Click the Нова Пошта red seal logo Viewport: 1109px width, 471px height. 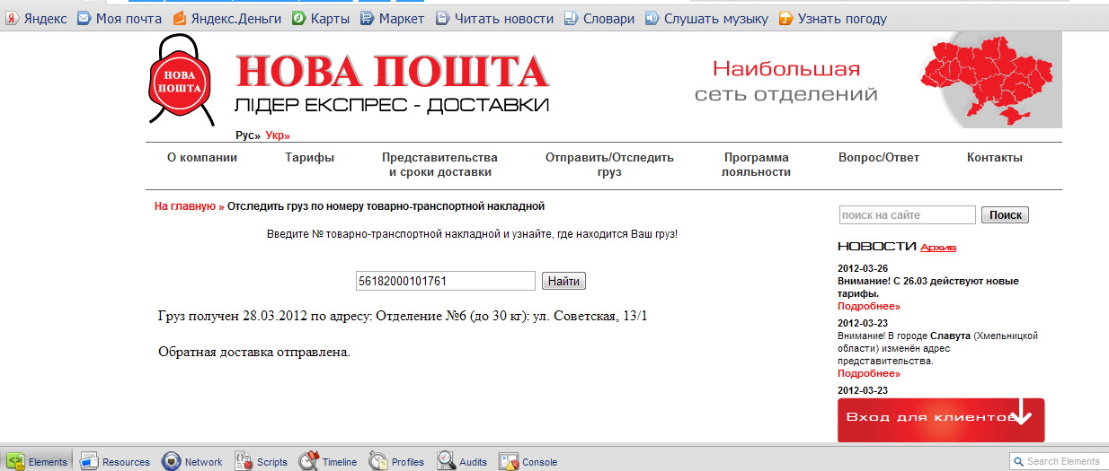pyautogui.click(x=182, y=80)
